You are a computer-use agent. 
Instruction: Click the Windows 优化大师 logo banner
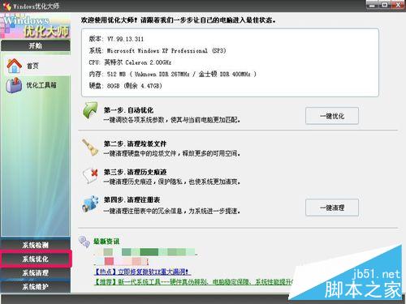point(36,26)
